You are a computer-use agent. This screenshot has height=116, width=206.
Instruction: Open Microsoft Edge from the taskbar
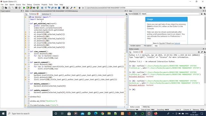click(96, 113)
